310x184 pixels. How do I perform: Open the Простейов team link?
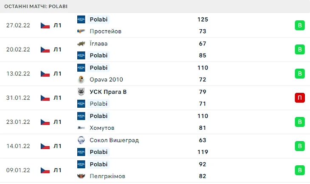click(105, 31)
